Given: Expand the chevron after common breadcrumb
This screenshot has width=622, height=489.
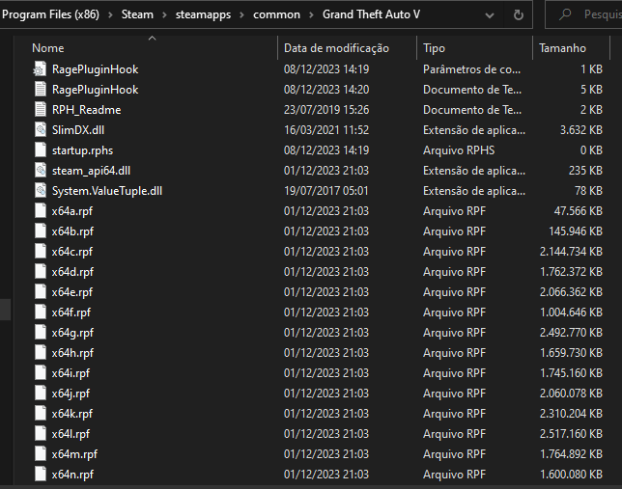Looking at the screenshot, I should [x=311, y=14].
